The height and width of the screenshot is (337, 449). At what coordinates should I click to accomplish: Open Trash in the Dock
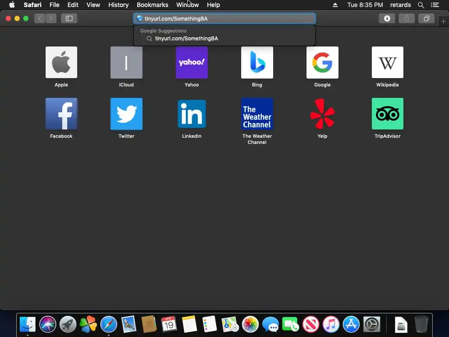(421, 324)
